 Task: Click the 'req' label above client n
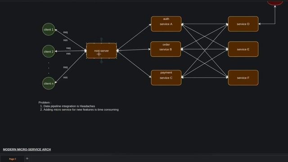coord(65,67)
